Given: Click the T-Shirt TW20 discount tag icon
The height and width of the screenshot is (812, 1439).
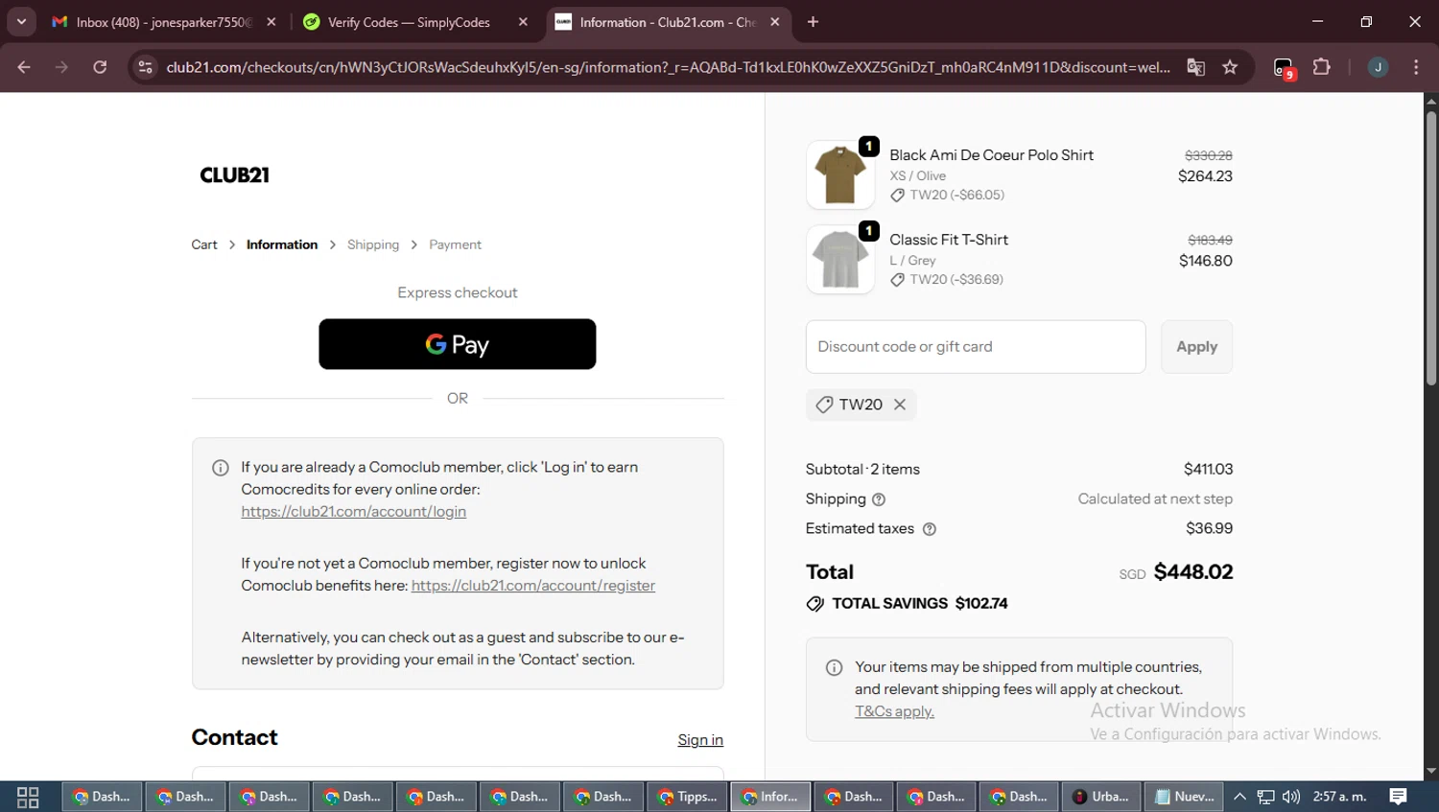Looking at the screenshot, I should pos(897,280).
